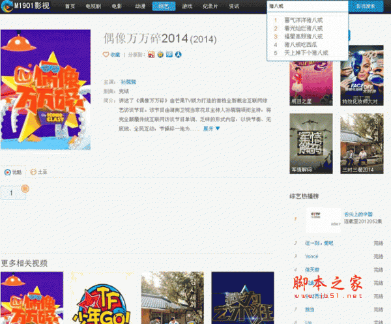Switch to the 优酷 source tab

(x=13, y=172)
